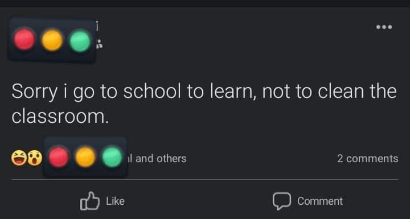
Task: Click the yellow circle covering the profile header
Action: (52, 40)
